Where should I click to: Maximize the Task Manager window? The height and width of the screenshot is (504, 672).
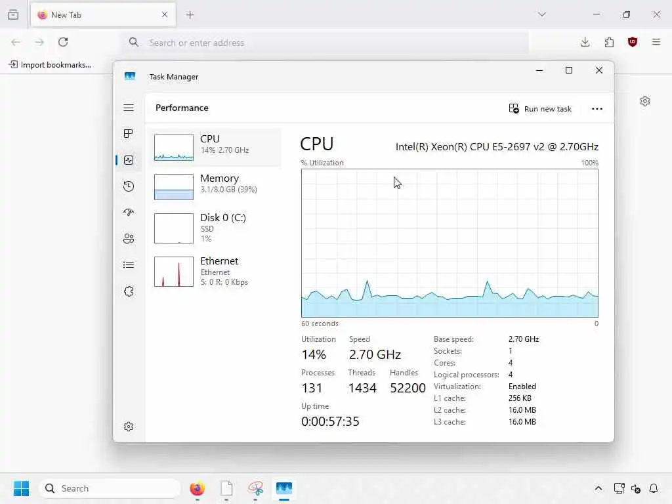point(569,70)
